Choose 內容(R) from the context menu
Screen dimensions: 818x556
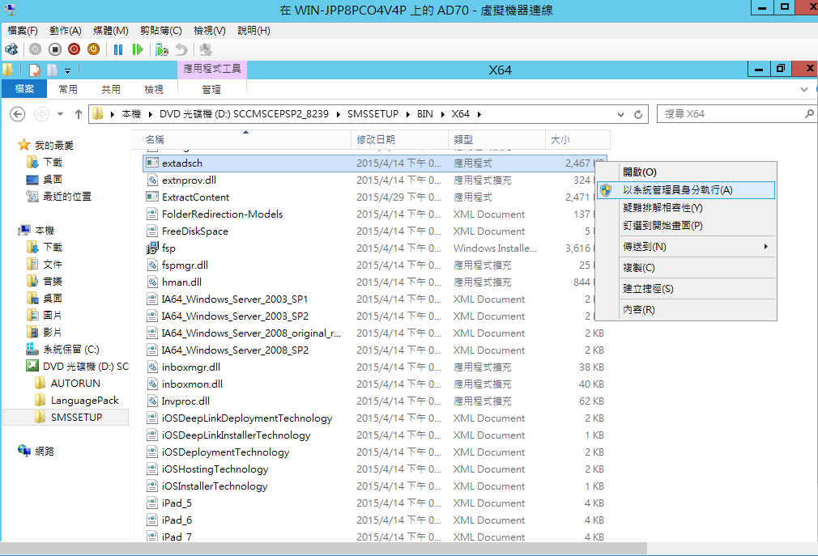(x=685, y=310)
